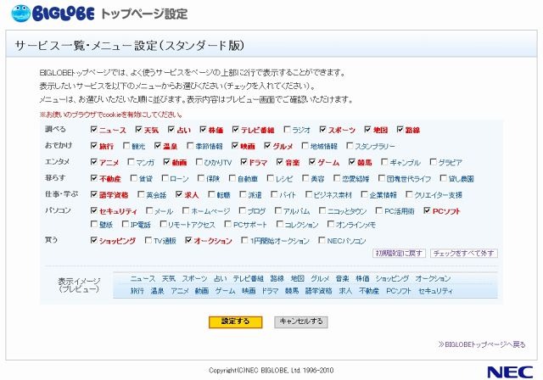
Task: Click the 初期設定に戻す button
Action: pyautogui.click(x=399, y=253)
